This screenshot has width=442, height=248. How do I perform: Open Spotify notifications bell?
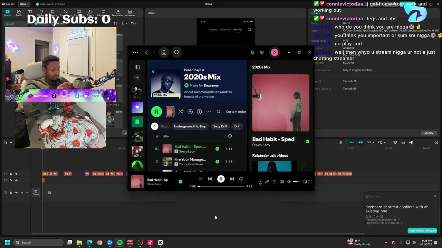[252, 52]
